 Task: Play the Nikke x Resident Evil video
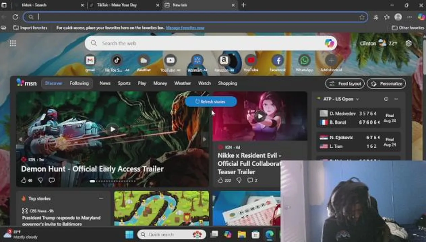pyautogui.click(x=260, y=116)
